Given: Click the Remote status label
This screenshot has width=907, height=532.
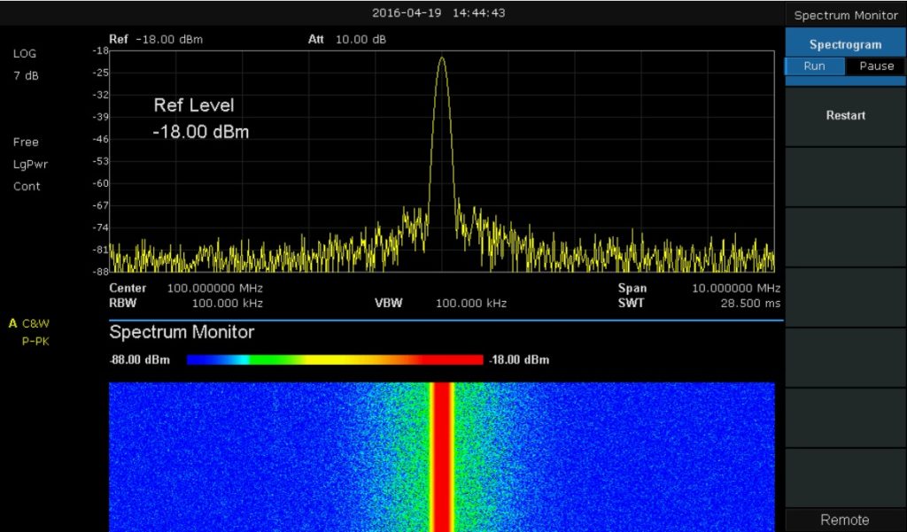Looking at the screenshot, I should (844, 520).
